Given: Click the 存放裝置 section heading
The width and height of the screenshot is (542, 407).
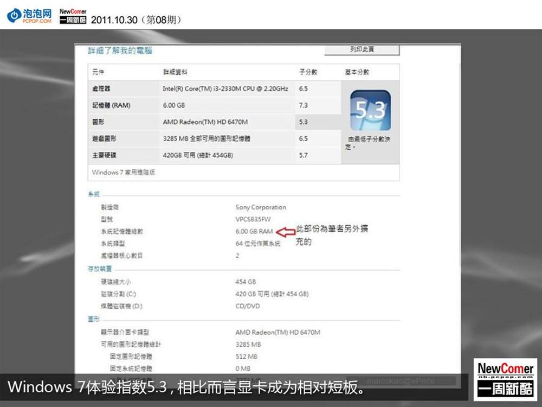Looking at the screenshot, I should [100, 269].
